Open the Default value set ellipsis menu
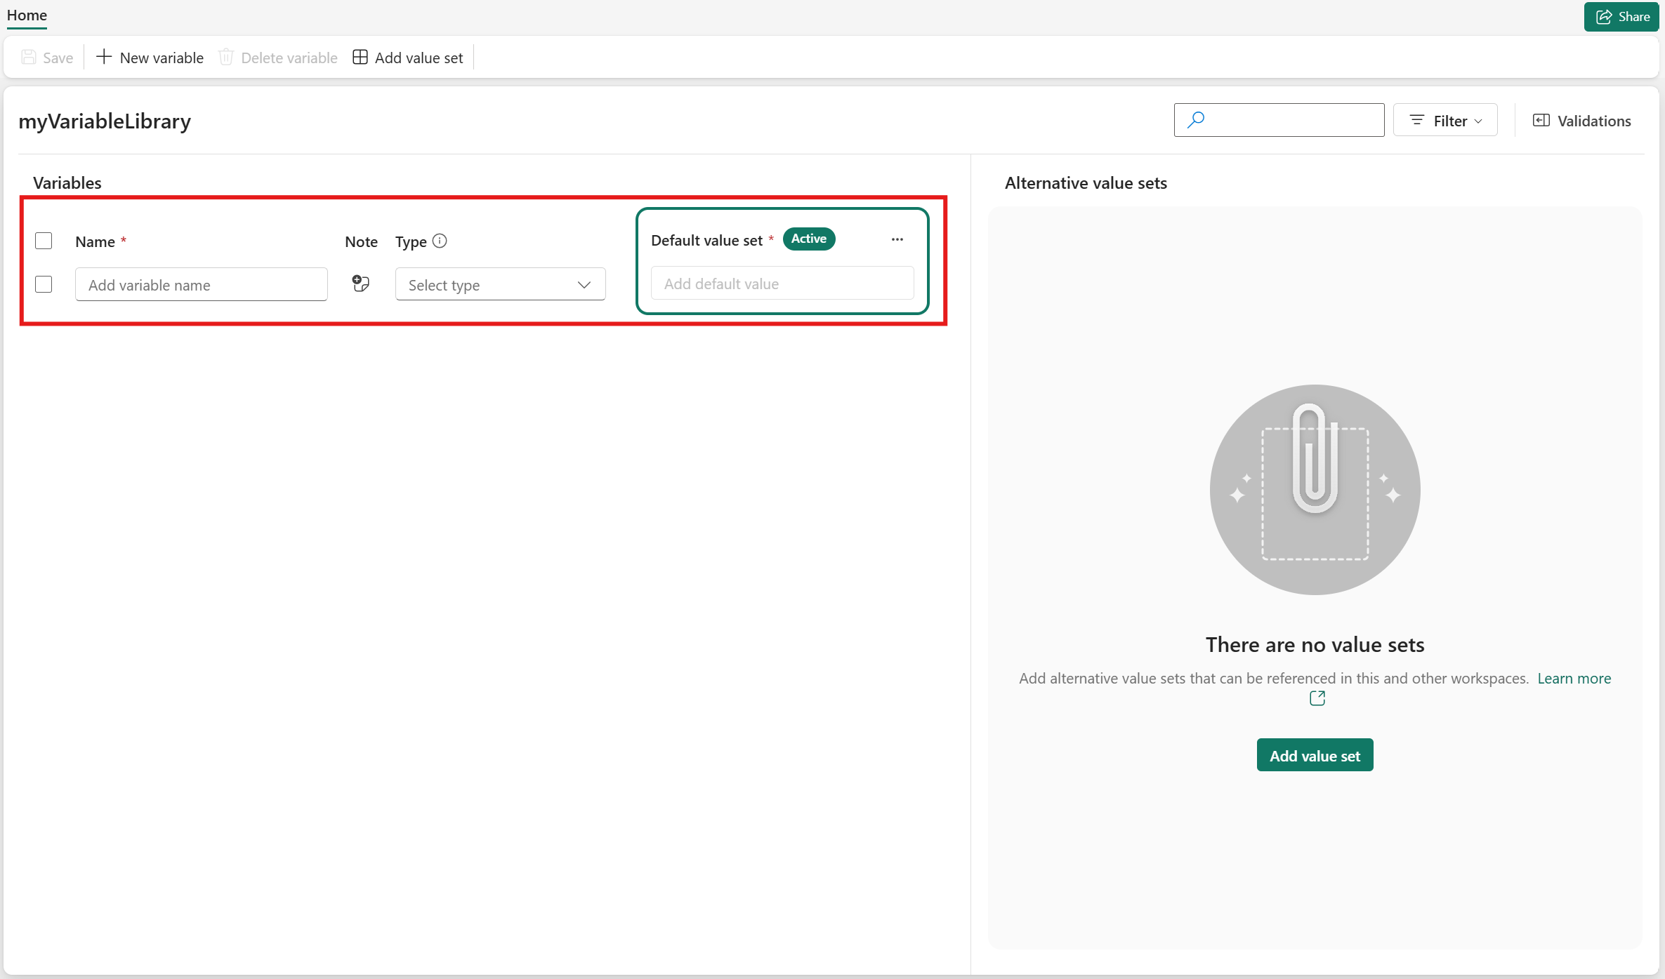This screenshot has width=1665, height=979. (897, 239)
